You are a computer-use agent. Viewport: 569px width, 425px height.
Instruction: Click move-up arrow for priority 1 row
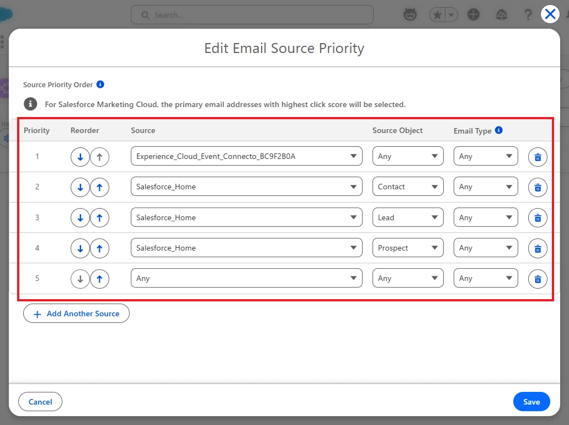pyautogui.click(x=99, y=157)
